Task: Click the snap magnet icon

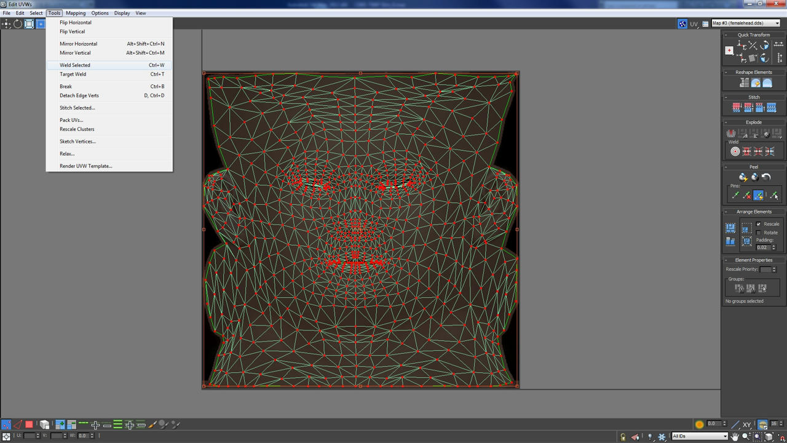Action: click(x=782, y=437)
